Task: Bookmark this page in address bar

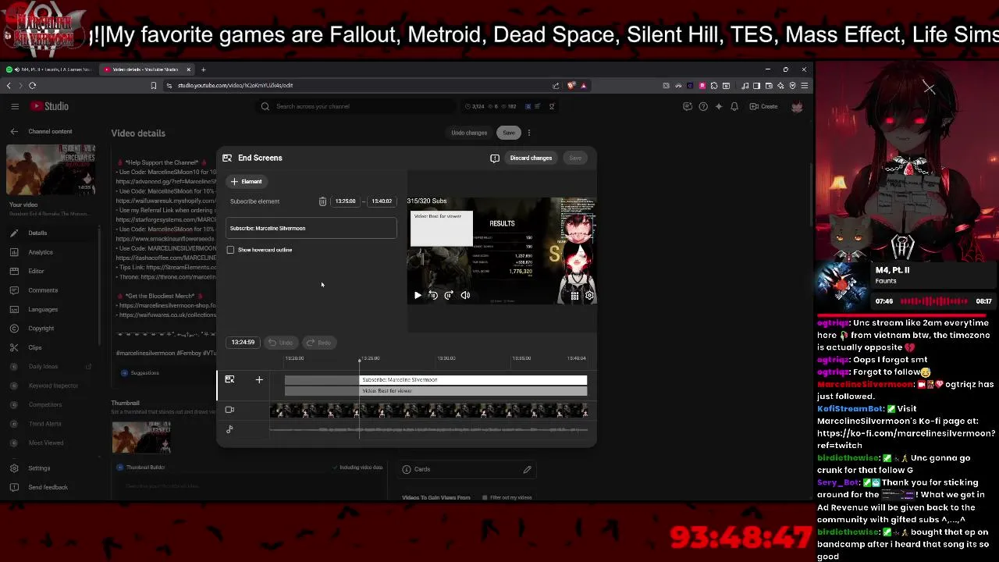Action: [154, 85]
